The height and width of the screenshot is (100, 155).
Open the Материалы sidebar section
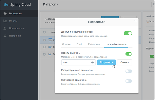tap(19, 14)
